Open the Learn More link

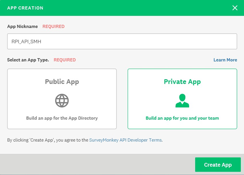coord(225,60)
